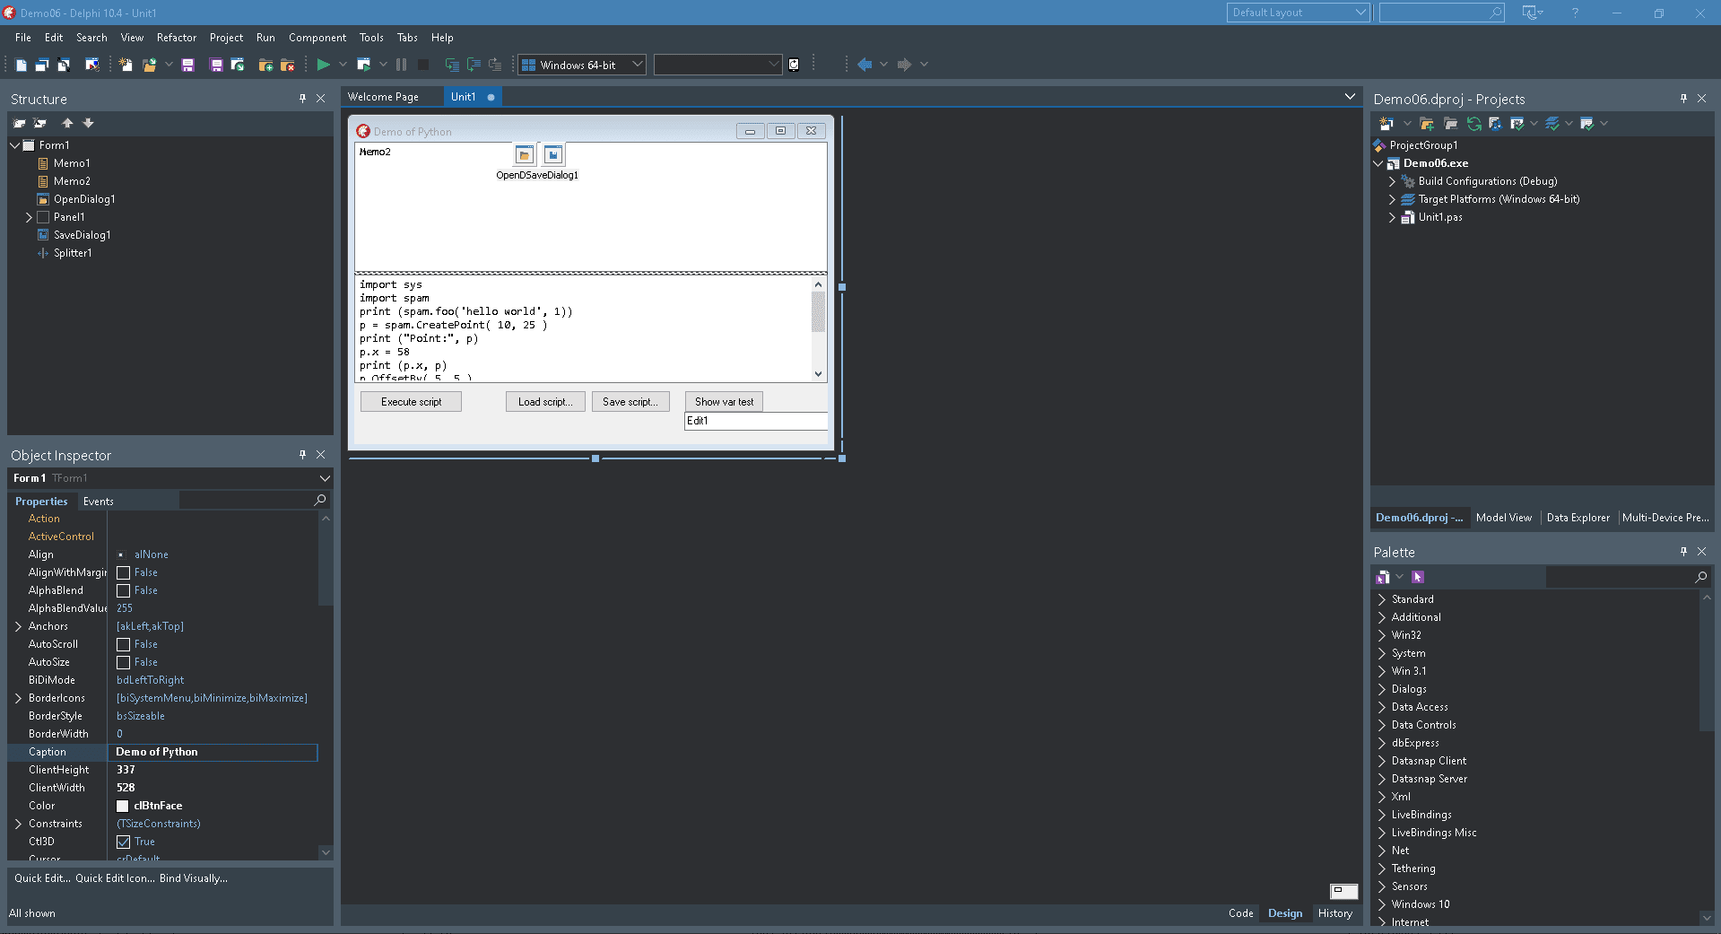This screenshot has width=1721, height=934.
Task: Switch to the Events tab in Object Inspector
Action: pos(99,502)
